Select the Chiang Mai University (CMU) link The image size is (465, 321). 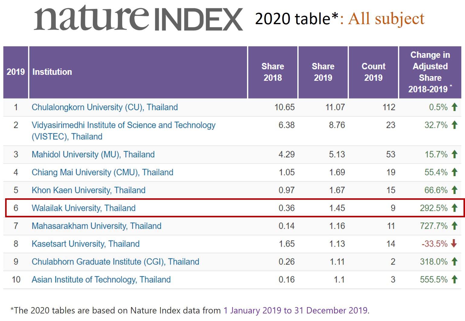(x=102, y=172)
